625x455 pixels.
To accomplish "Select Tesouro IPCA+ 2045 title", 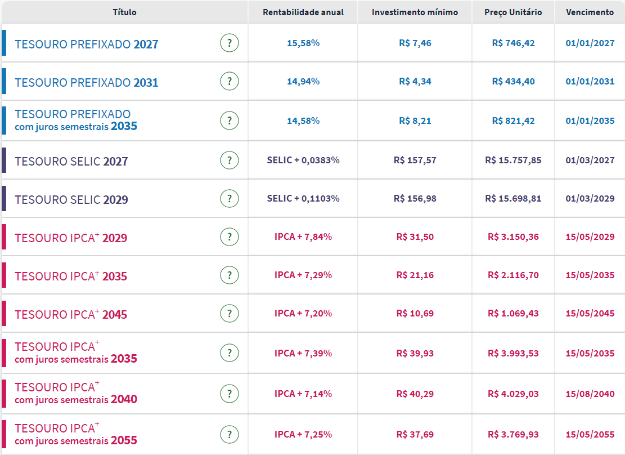I will pos(71,315).
